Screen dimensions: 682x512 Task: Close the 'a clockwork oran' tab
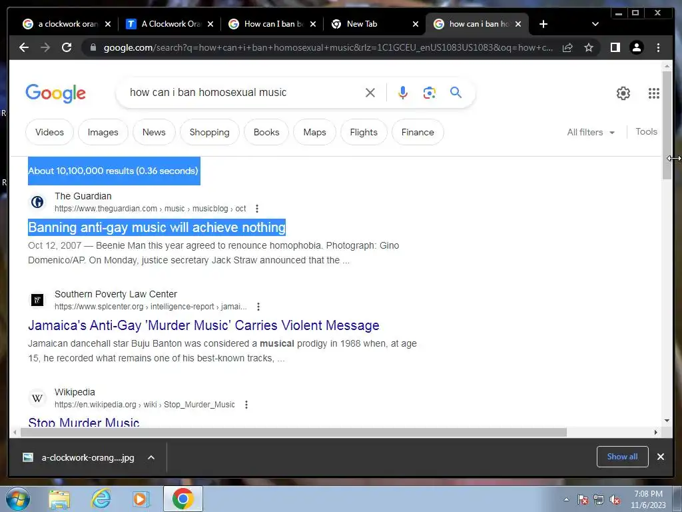pyautogui.click(x=108, y=24)
